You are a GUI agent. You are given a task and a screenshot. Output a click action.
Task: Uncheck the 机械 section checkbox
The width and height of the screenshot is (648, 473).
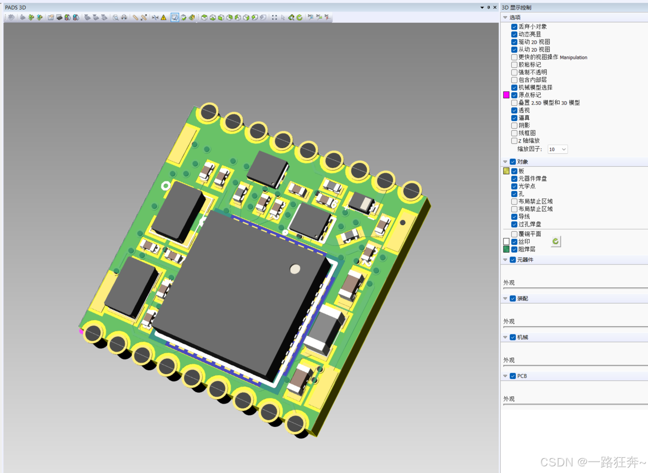(x=513, y=337)
